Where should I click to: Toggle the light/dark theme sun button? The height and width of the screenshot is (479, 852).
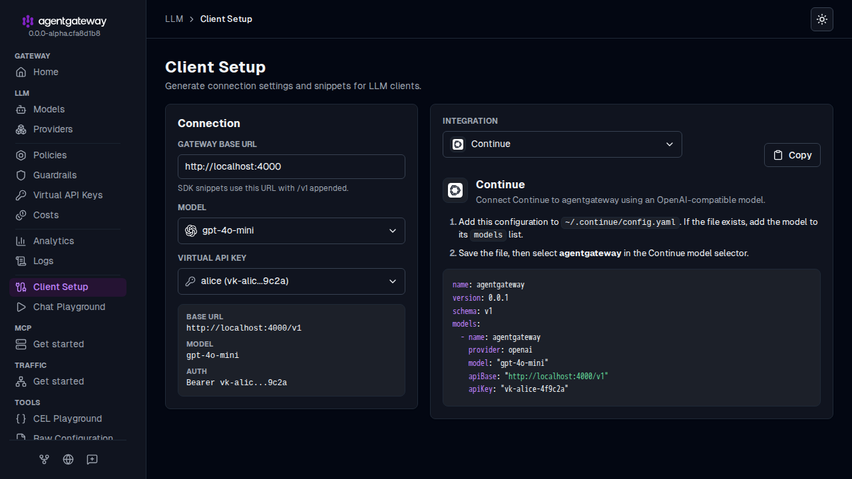[822, 19]
